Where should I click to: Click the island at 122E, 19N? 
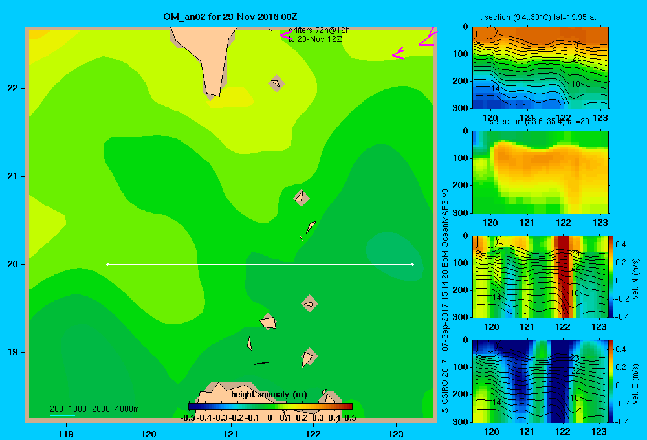coord(308,357)
